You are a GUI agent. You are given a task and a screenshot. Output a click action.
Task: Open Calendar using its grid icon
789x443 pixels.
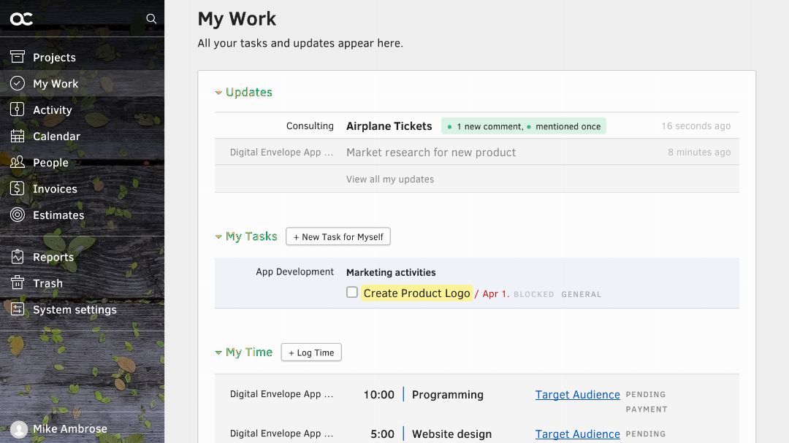coord(18,136)
